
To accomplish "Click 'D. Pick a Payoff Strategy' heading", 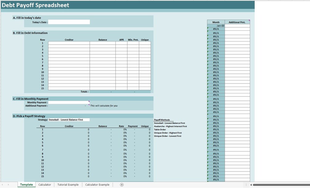I will (29, 116).
